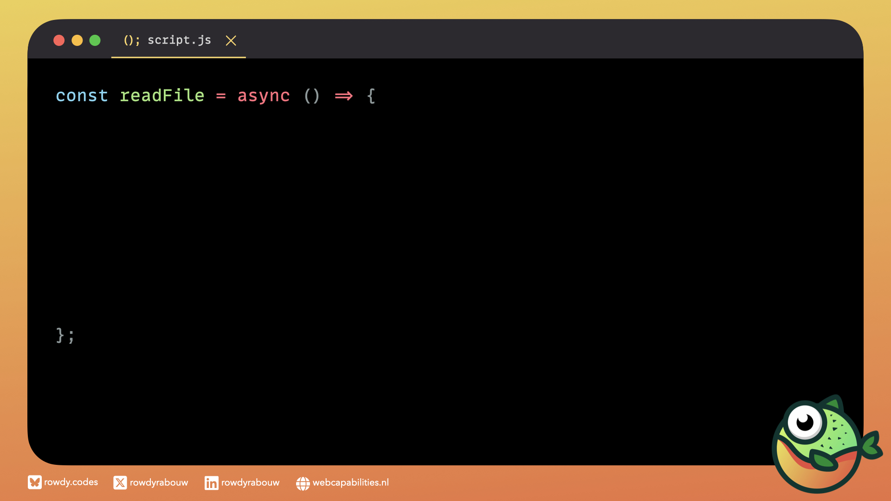
Task: Click the readFile function name
Action: (162, 96)
